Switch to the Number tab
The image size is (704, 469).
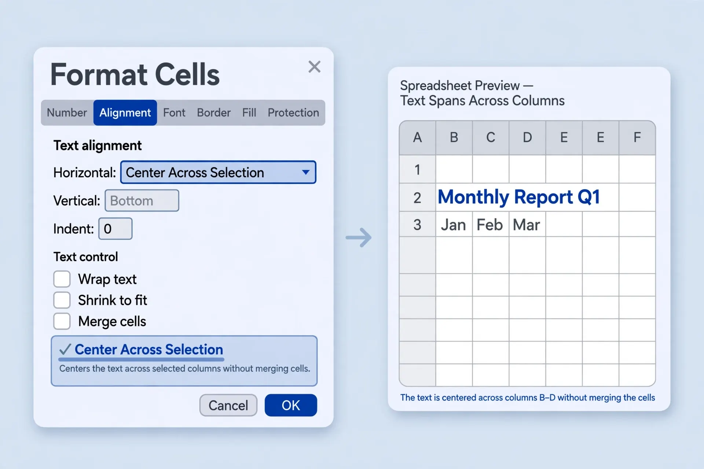[x=67, y=112]
